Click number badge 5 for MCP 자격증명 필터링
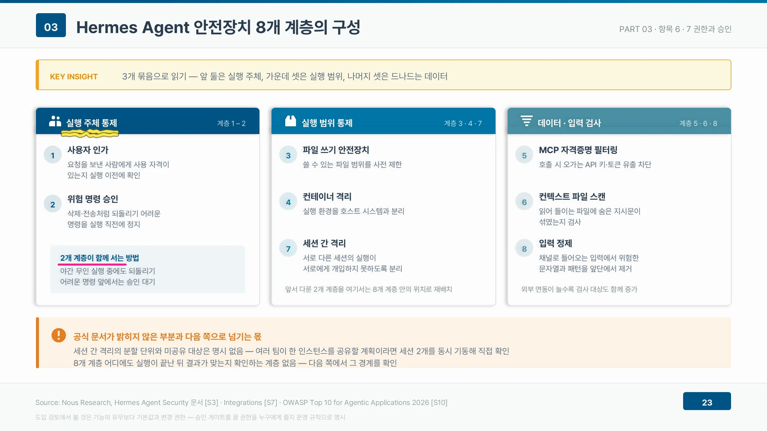Screen dimensions: 767x431 [x=525, y=155]
